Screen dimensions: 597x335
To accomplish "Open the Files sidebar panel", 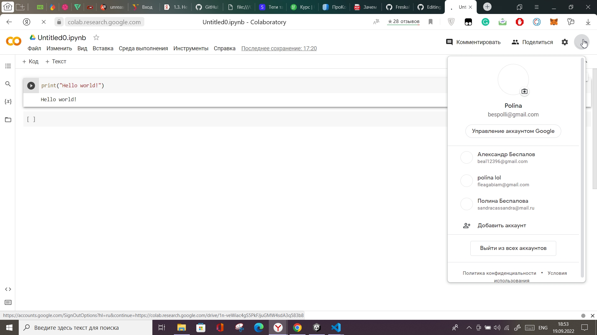I will [x=8, y=120].
